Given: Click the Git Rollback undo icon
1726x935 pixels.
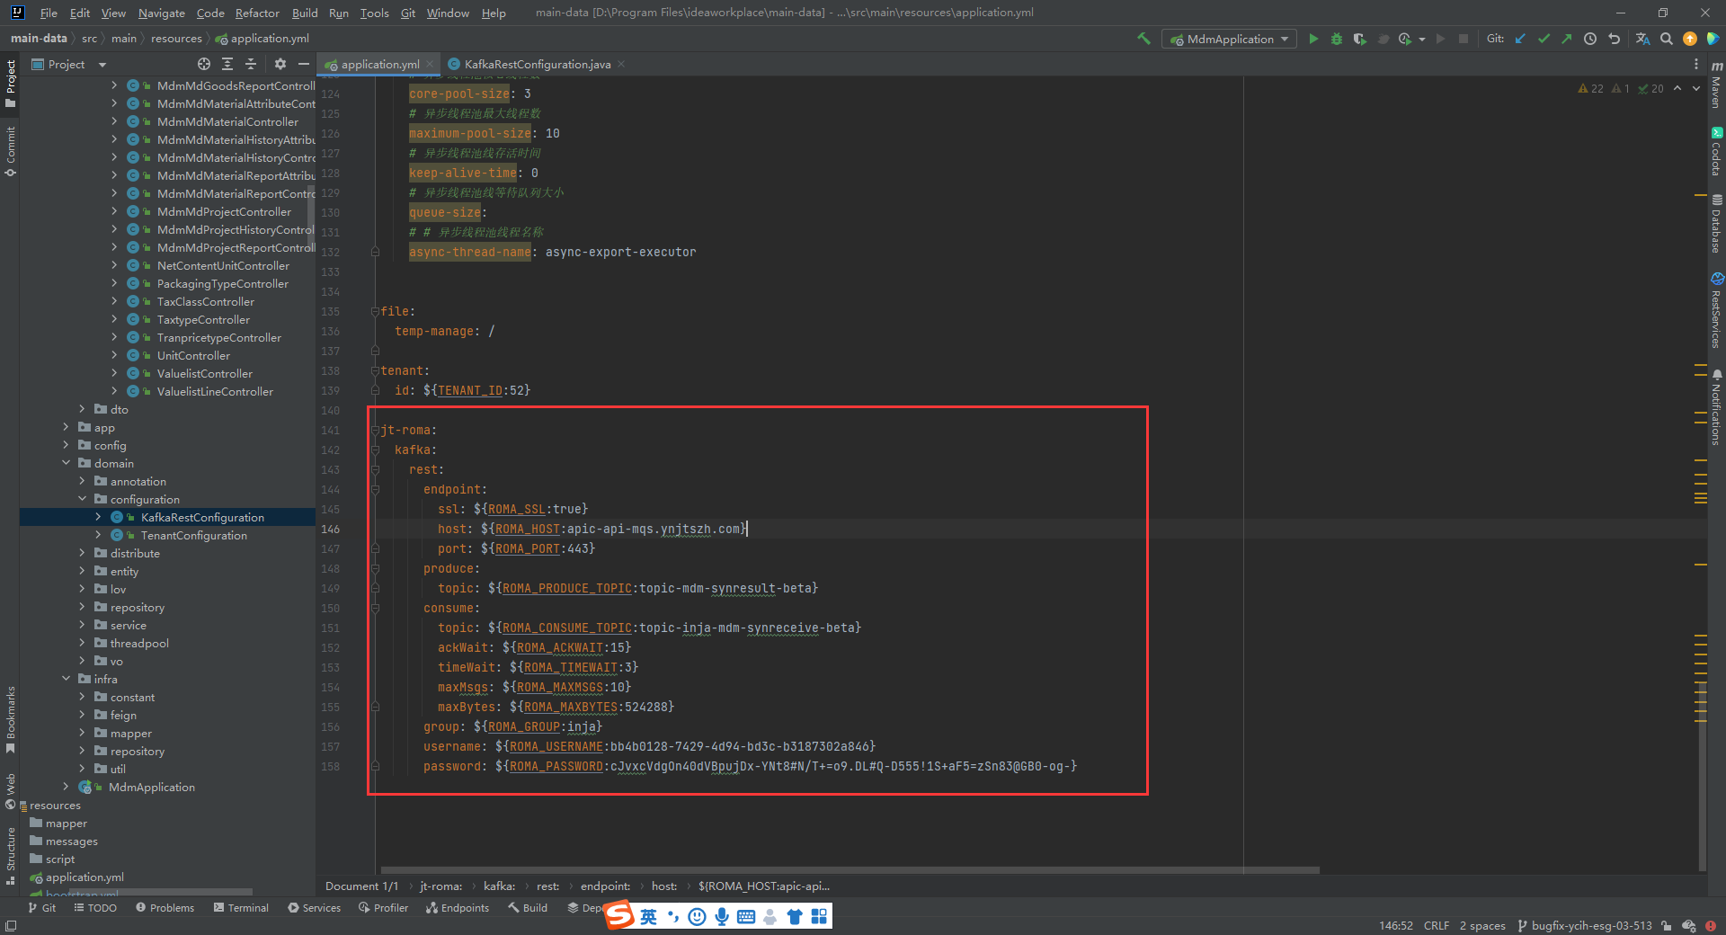Looking at the screenshot, I should 1614,39.
